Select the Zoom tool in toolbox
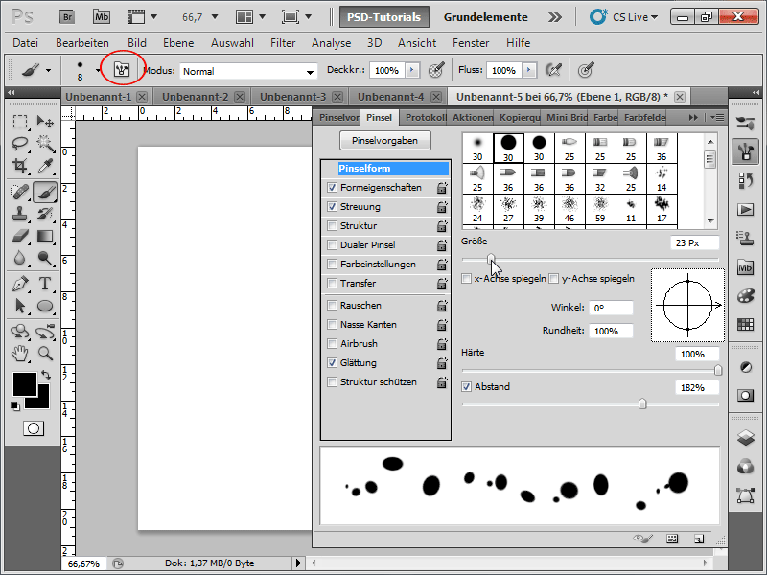The width and height of the screenshot is (767, 575). tap(45, 353)
